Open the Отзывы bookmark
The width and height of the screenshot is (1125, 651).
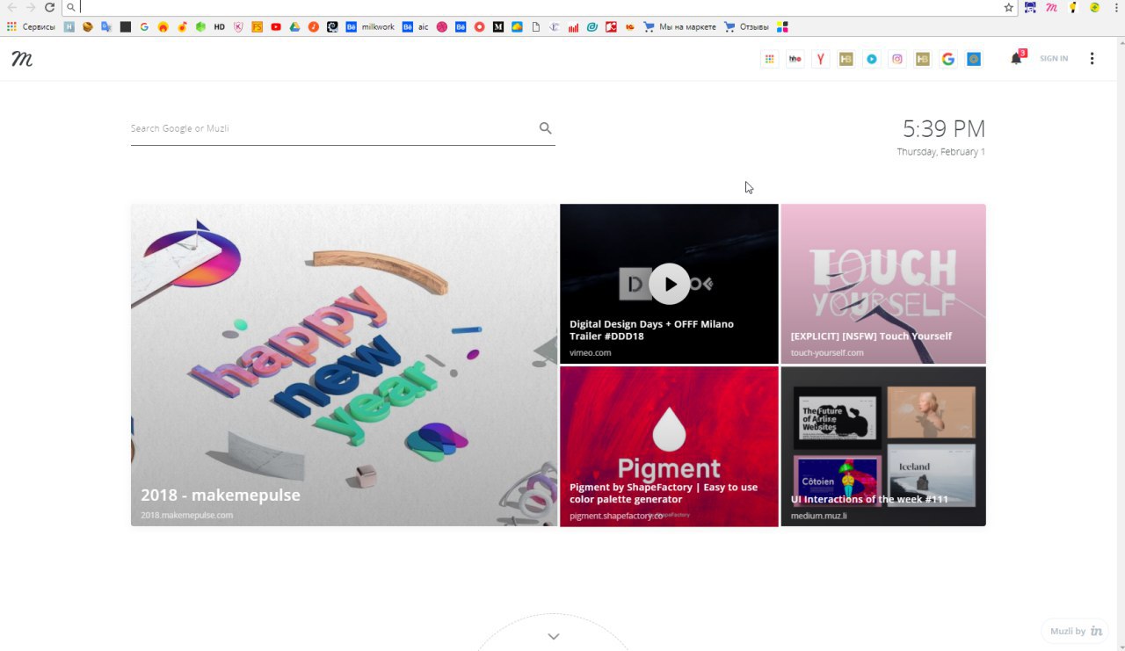(746, 27)
